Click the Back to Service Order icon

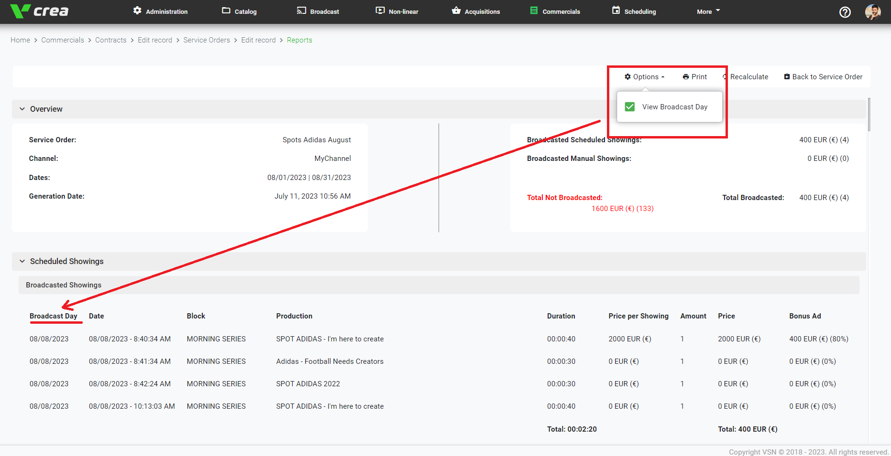[x=787, y=76]
